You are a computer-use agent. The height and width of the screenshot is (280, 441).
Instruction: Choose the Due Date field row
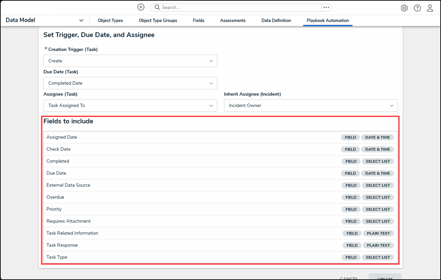coord(220,173)
